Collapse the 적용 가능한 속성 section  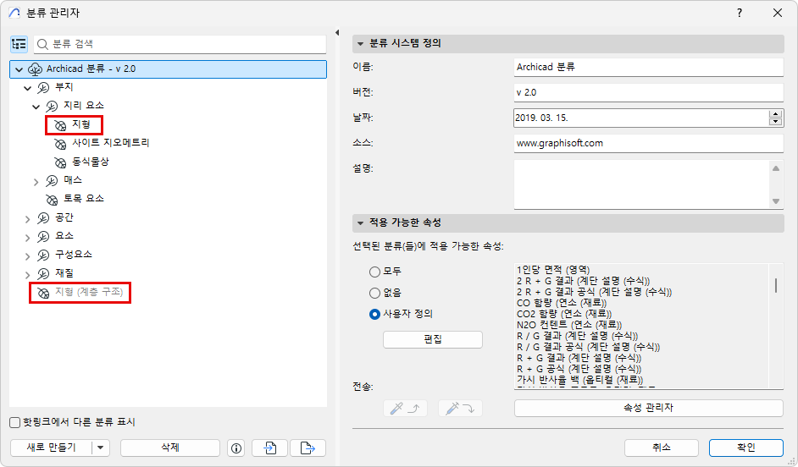click(360, 223)
